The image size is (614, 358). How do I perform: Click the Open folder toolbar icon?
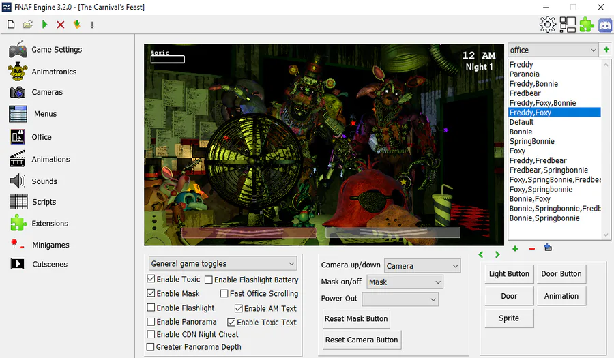(28, 25)
